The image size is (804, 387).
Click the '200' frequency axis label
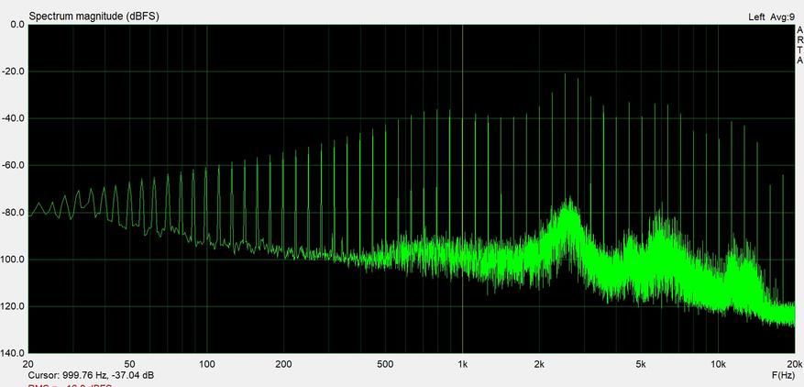283,364
